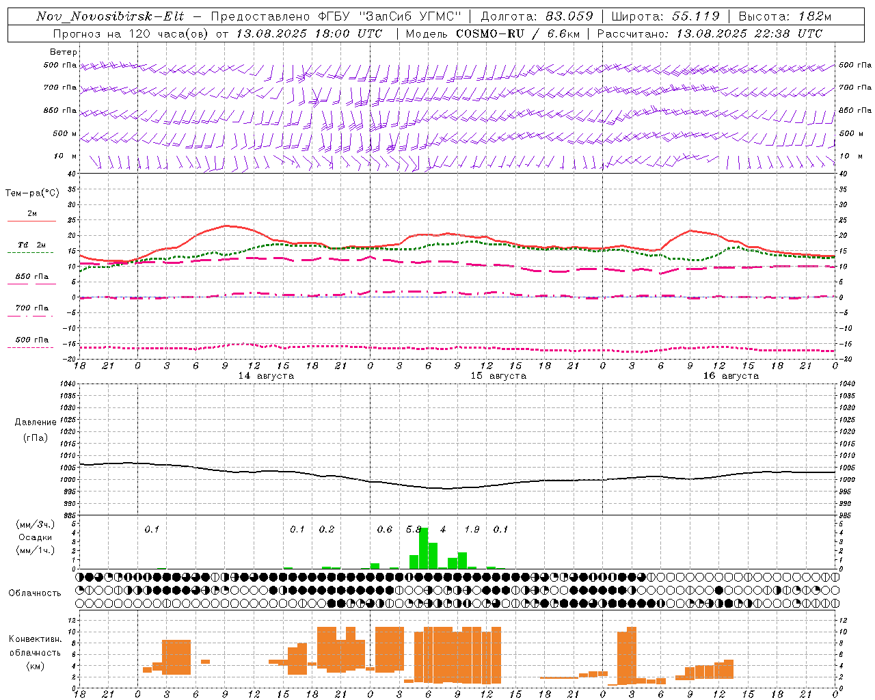Click the green dashed line sample under Td legend

point(31,252)
